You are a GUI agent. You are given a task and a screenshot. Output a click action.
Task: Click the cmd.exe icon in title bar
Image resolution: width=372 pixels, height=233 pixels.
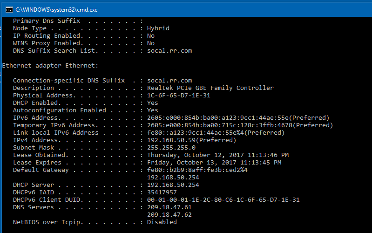point(8,9)
